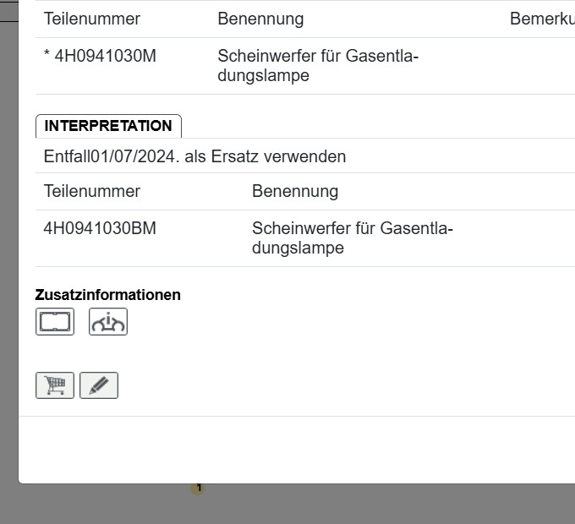The image size is (575, 524).
Task: Select the INTERPRETATION tab
Action: [x=108, y=126]
